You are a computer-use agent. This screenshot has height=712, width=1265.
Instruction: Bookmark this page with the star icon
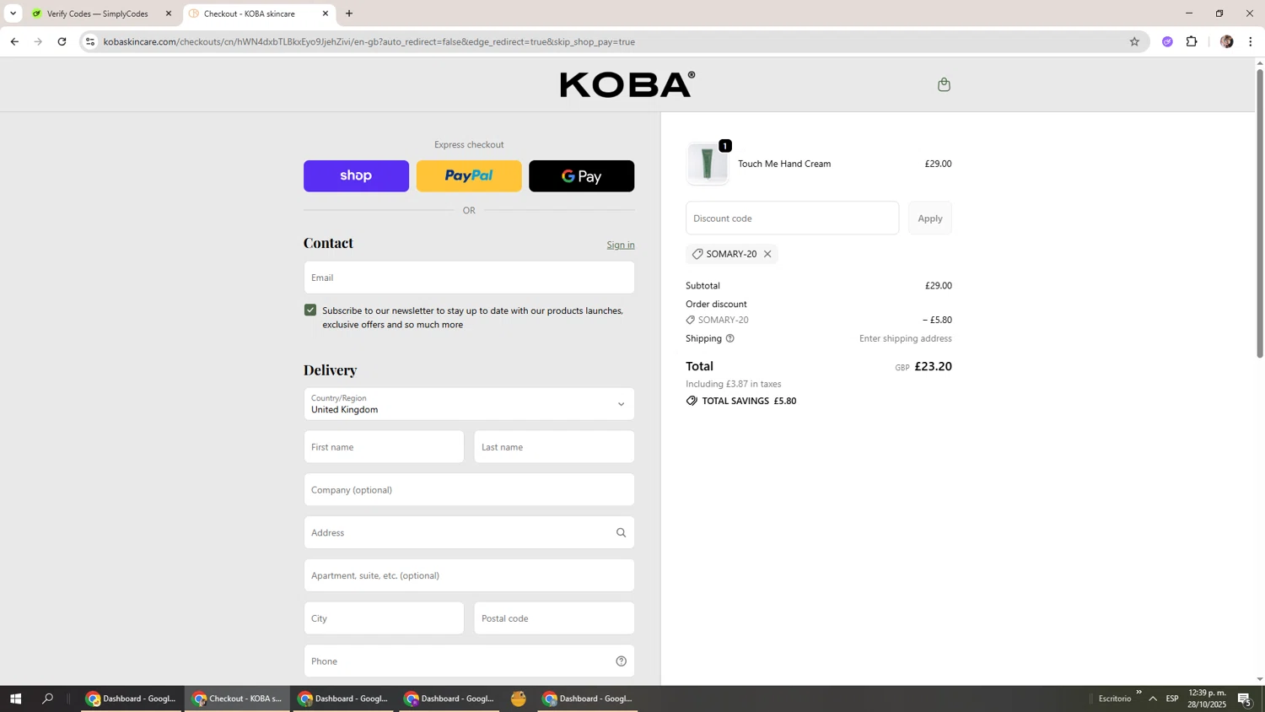click(x=1134, y=41)
